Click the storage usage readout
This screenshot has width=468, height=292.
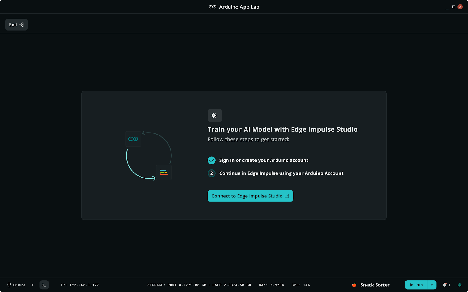pos(199,285)
